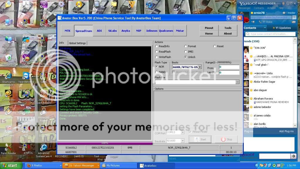Click the Range From input field
This screenshot has height=169, width=300.
[x=229, y=67]
